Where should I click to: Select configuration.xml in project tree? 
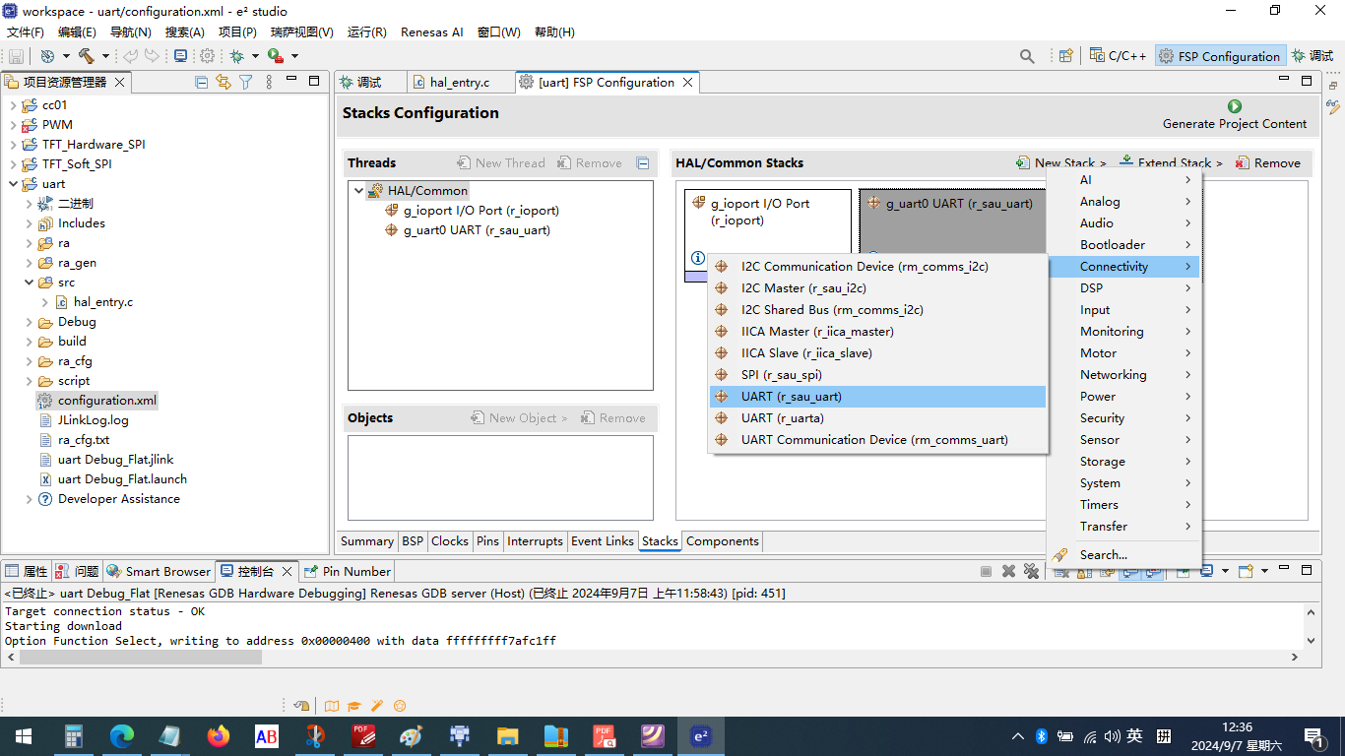pos(96,401)
